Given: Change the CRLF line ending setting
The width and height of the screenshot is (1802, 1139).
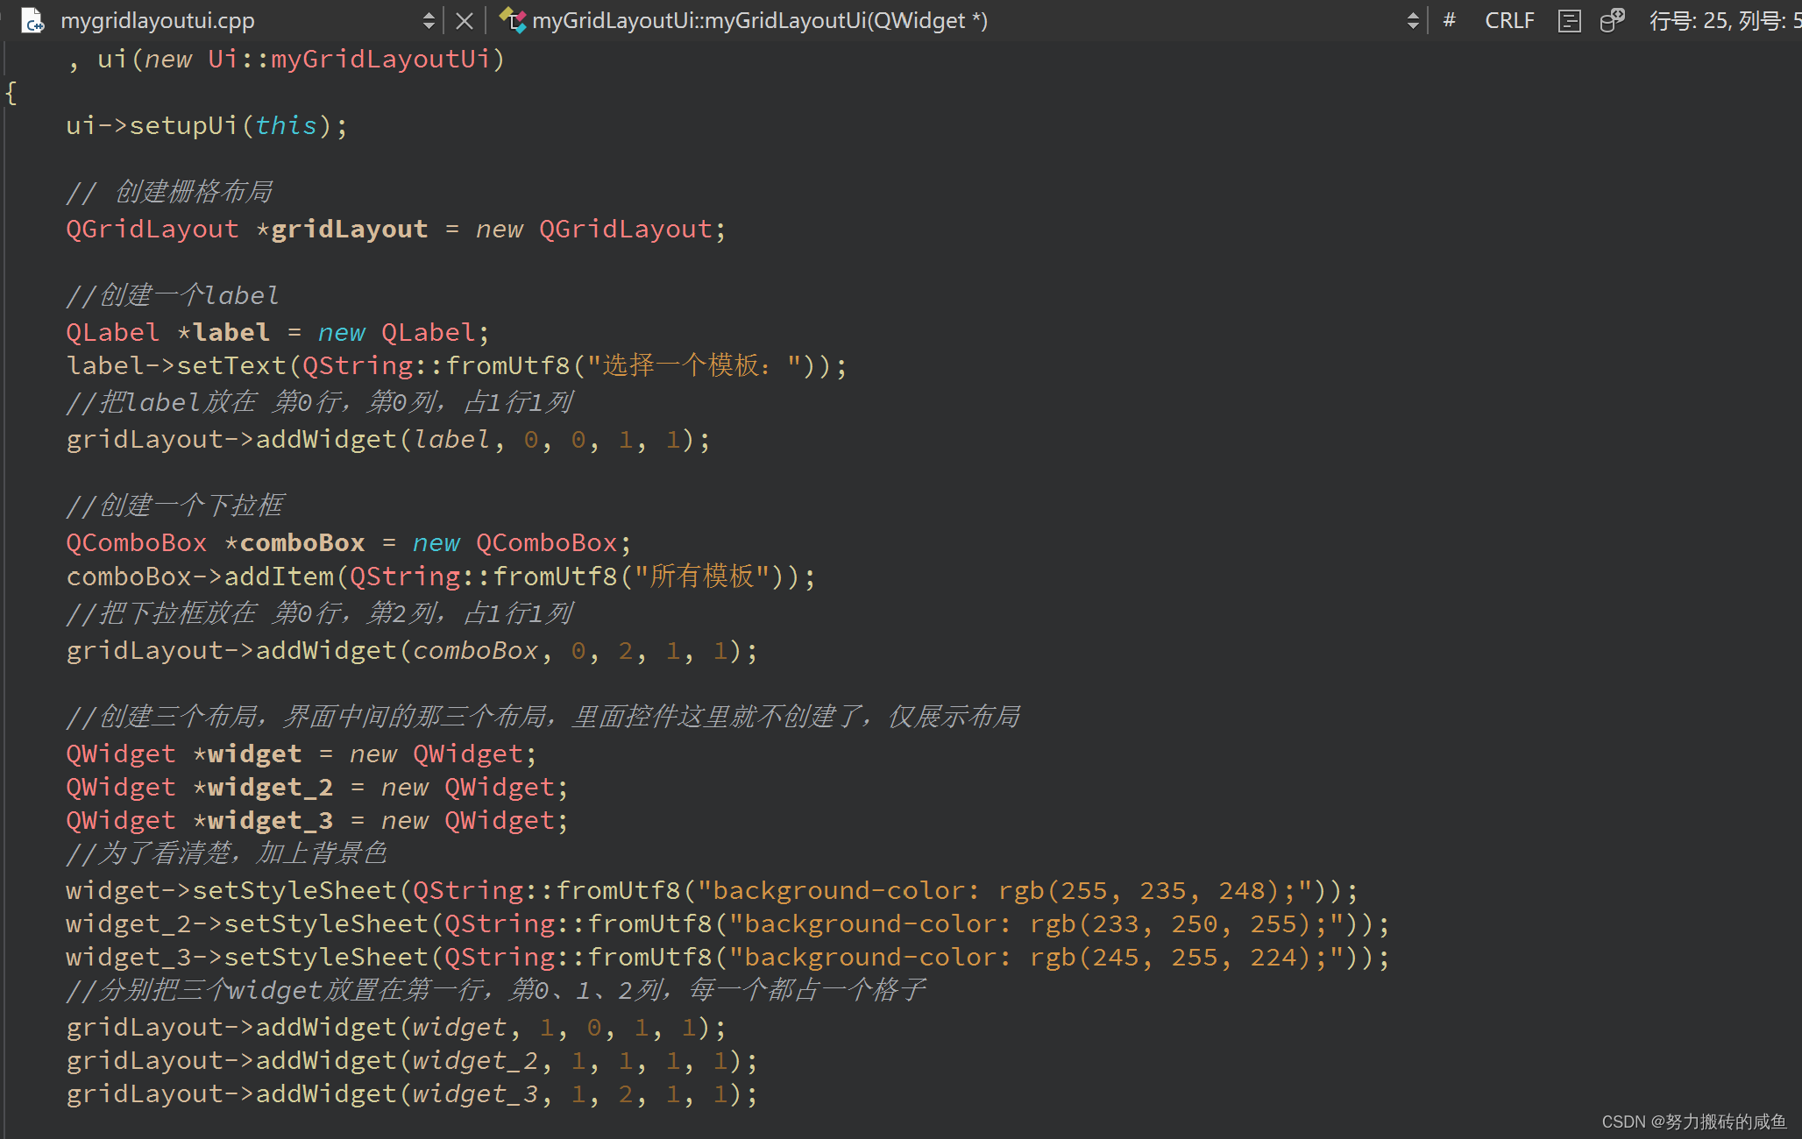Looking at the screenshot, I should click(1509, 20).
